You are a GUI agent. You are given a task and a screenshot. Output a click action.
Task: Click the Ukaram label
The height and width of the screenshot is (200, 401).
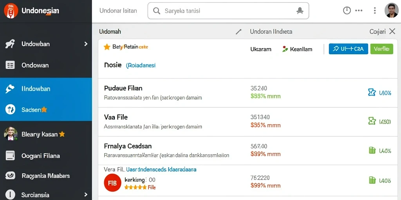(x=260, y=49)
